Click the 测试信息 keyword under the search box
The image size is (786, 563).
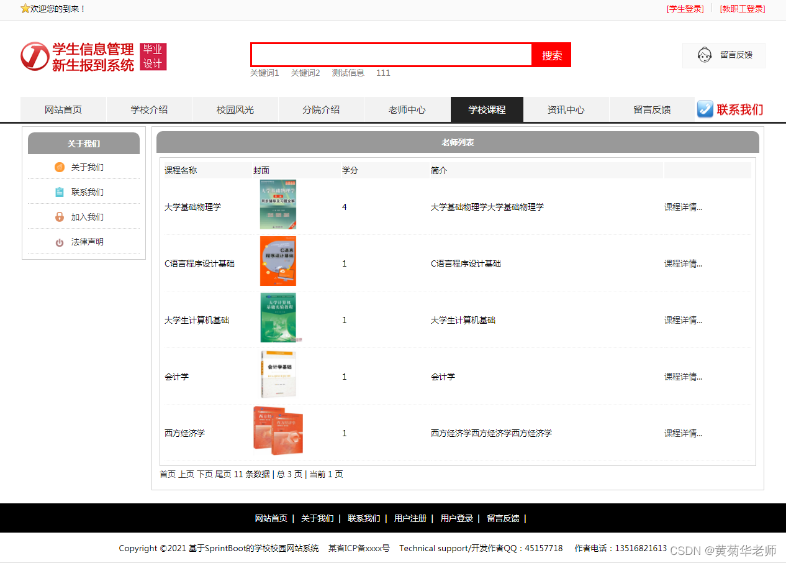[349, 73]
